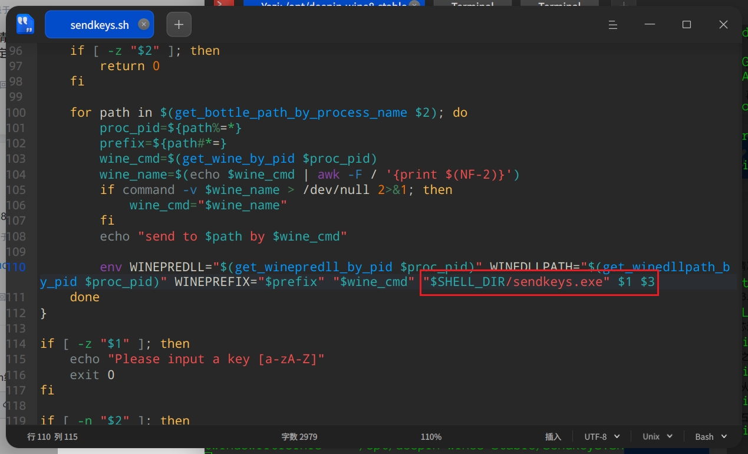
Task: Click the awk command on line 104
Action: (x=328, y=175)
